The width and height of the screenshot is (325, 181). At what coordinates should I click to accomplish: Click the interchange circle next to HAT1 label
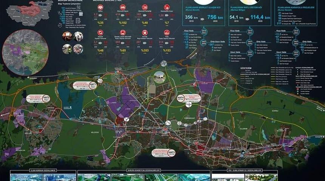[100, 81]
